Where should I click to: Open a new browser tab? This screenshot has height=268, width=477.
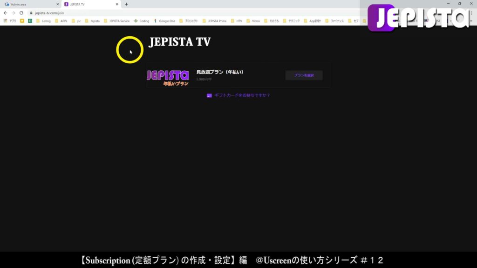(x=126, y=4)
